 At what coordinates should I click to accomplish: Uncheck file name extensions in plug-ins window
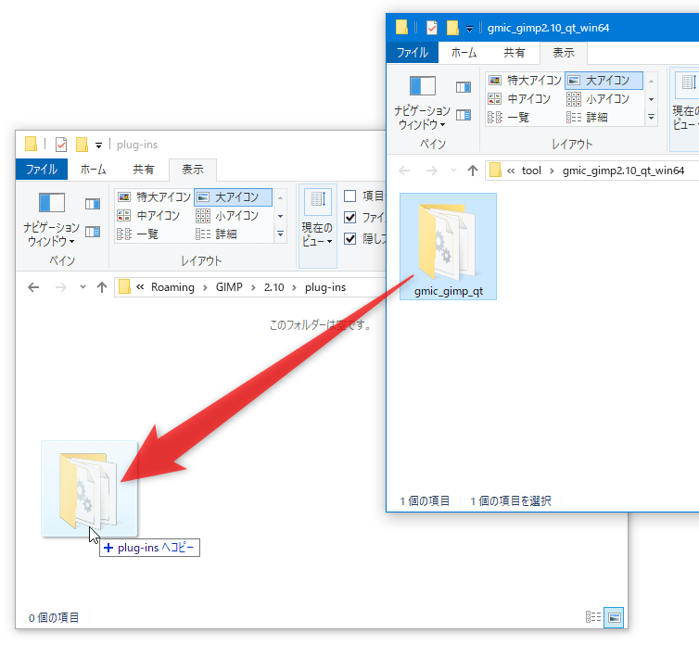point(350,218)
